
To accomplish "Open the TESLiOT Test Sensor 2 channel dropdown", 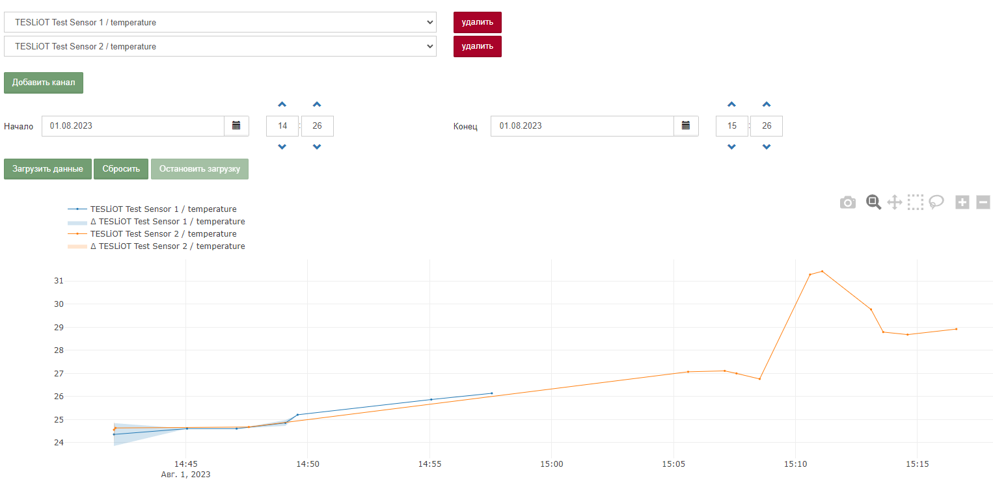I will click(x=220, y=46).
